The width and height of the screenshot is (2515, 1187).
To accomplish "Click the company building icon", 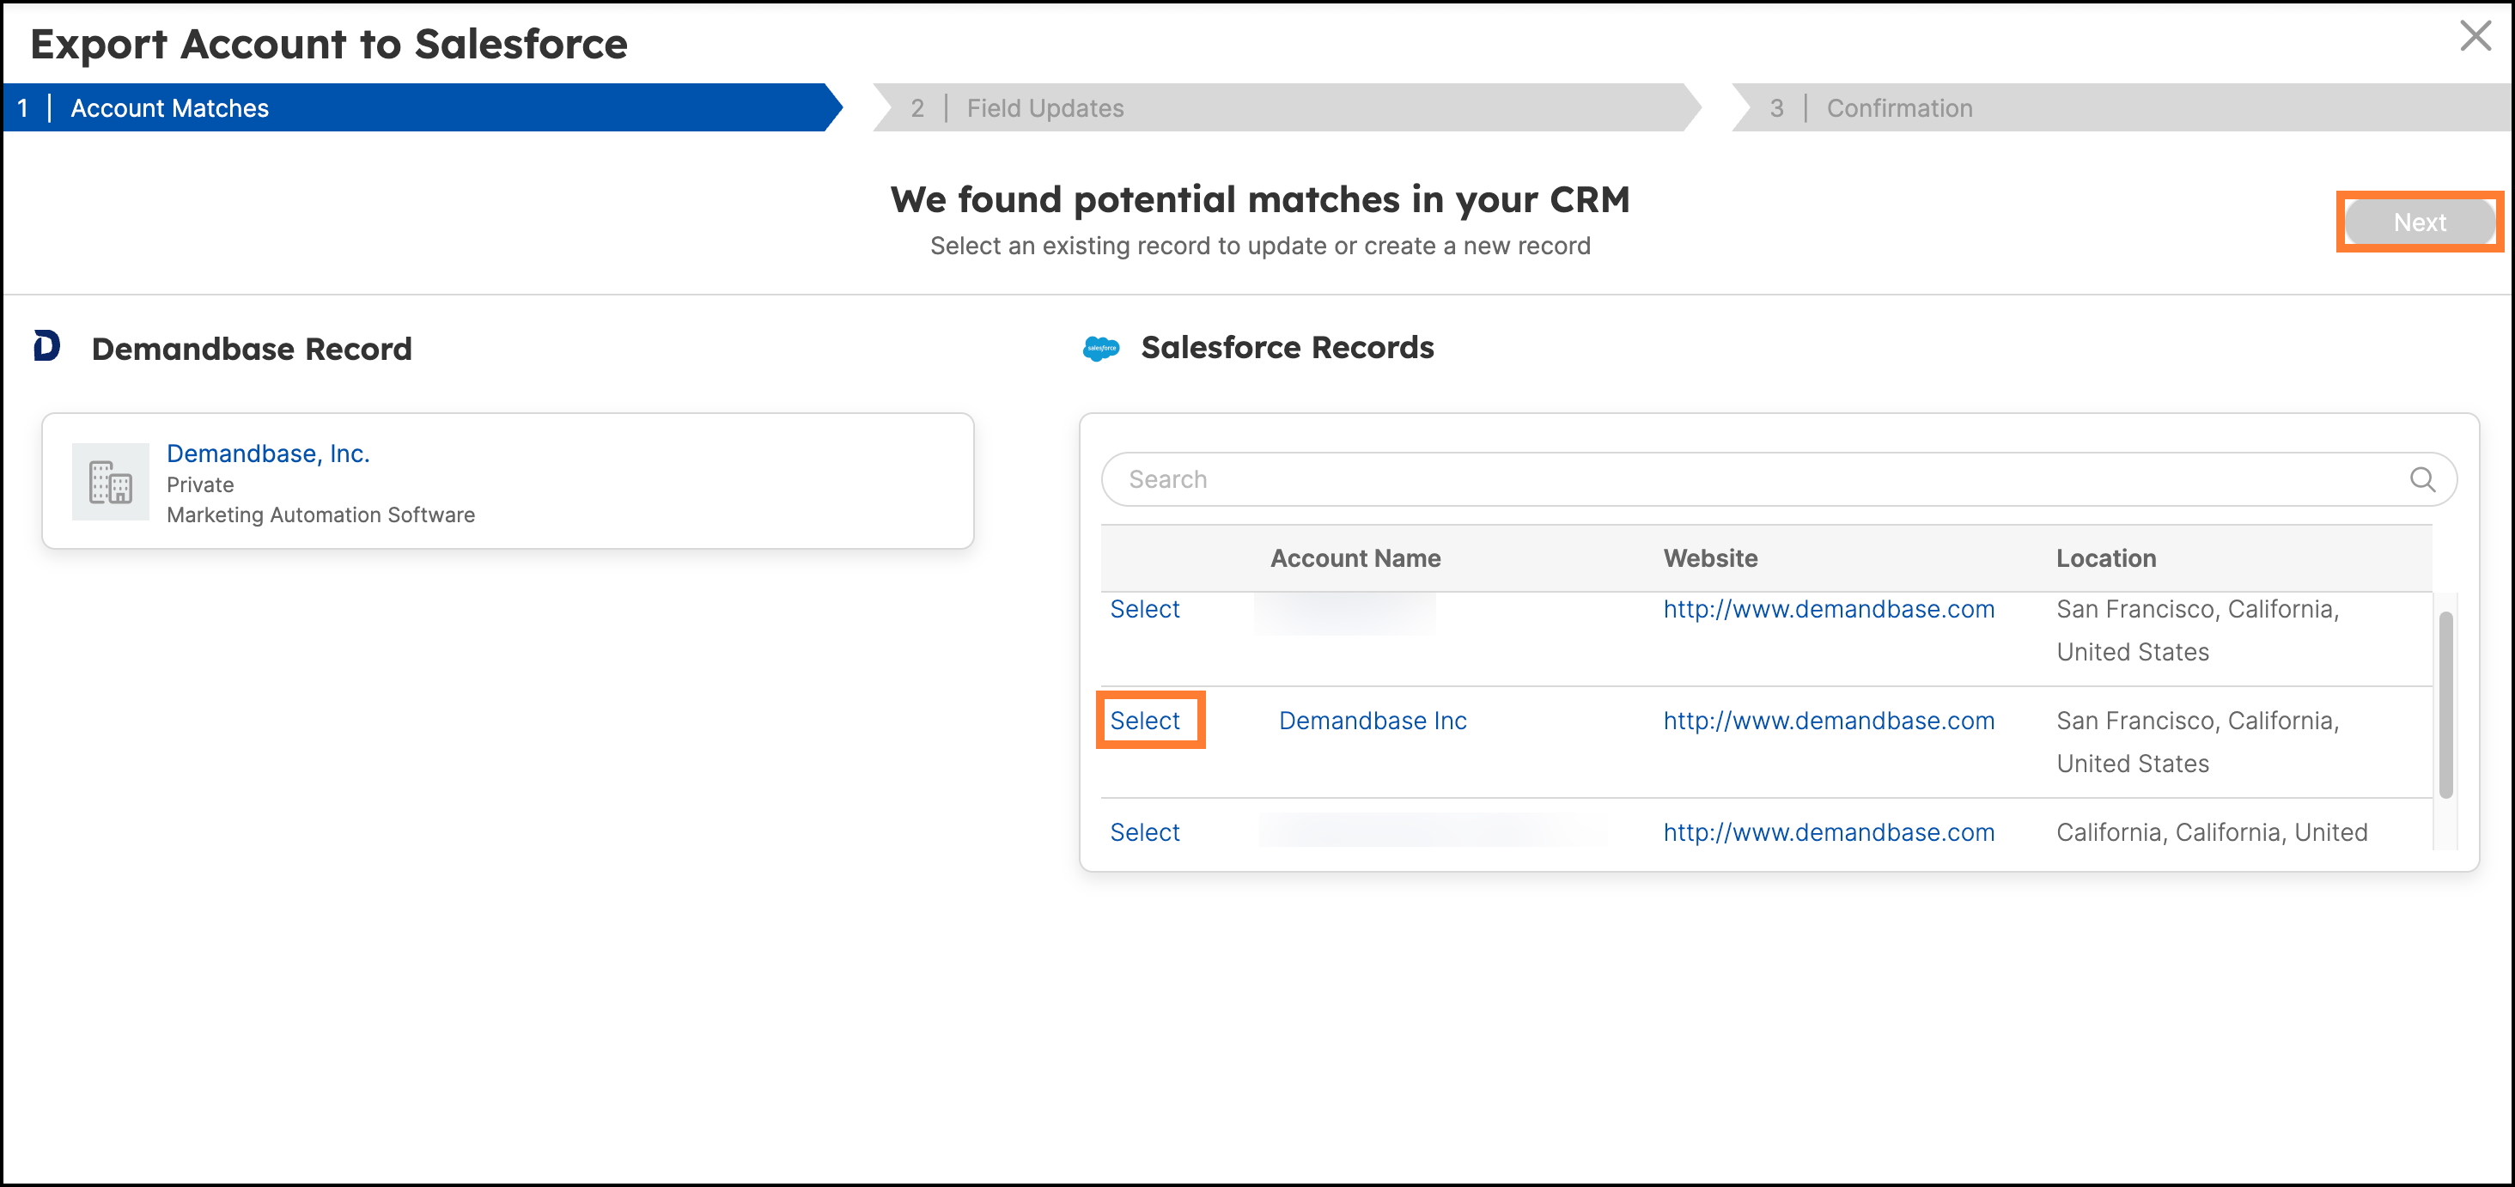I will click(x=110, y=482).
